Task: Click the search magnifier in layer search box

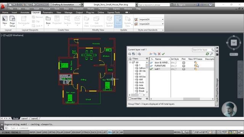Action: tap(212, 50)
